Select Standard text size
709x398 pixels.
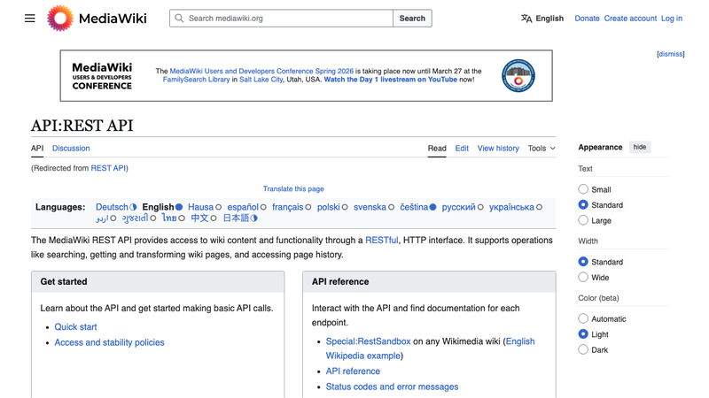point(583,205)
